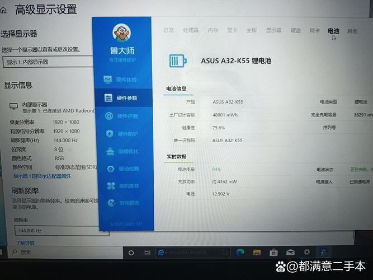This screenshot has height=280, width=373.
Task: Click the desktop resolution 1920 × 1080 value
Action: coord(66,122)
